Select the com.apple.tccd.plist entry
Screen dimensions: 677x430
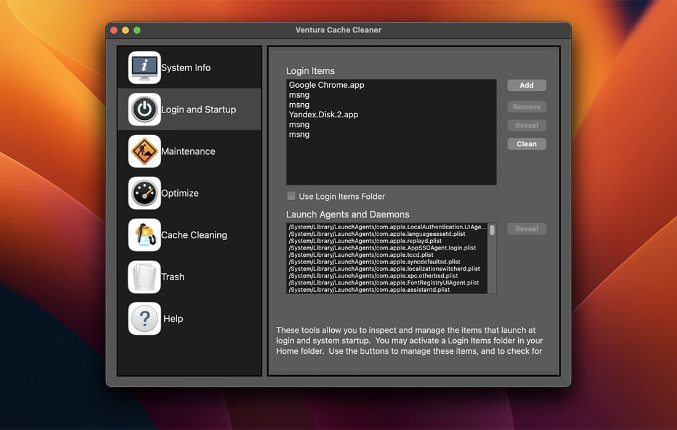coord(361,255)
